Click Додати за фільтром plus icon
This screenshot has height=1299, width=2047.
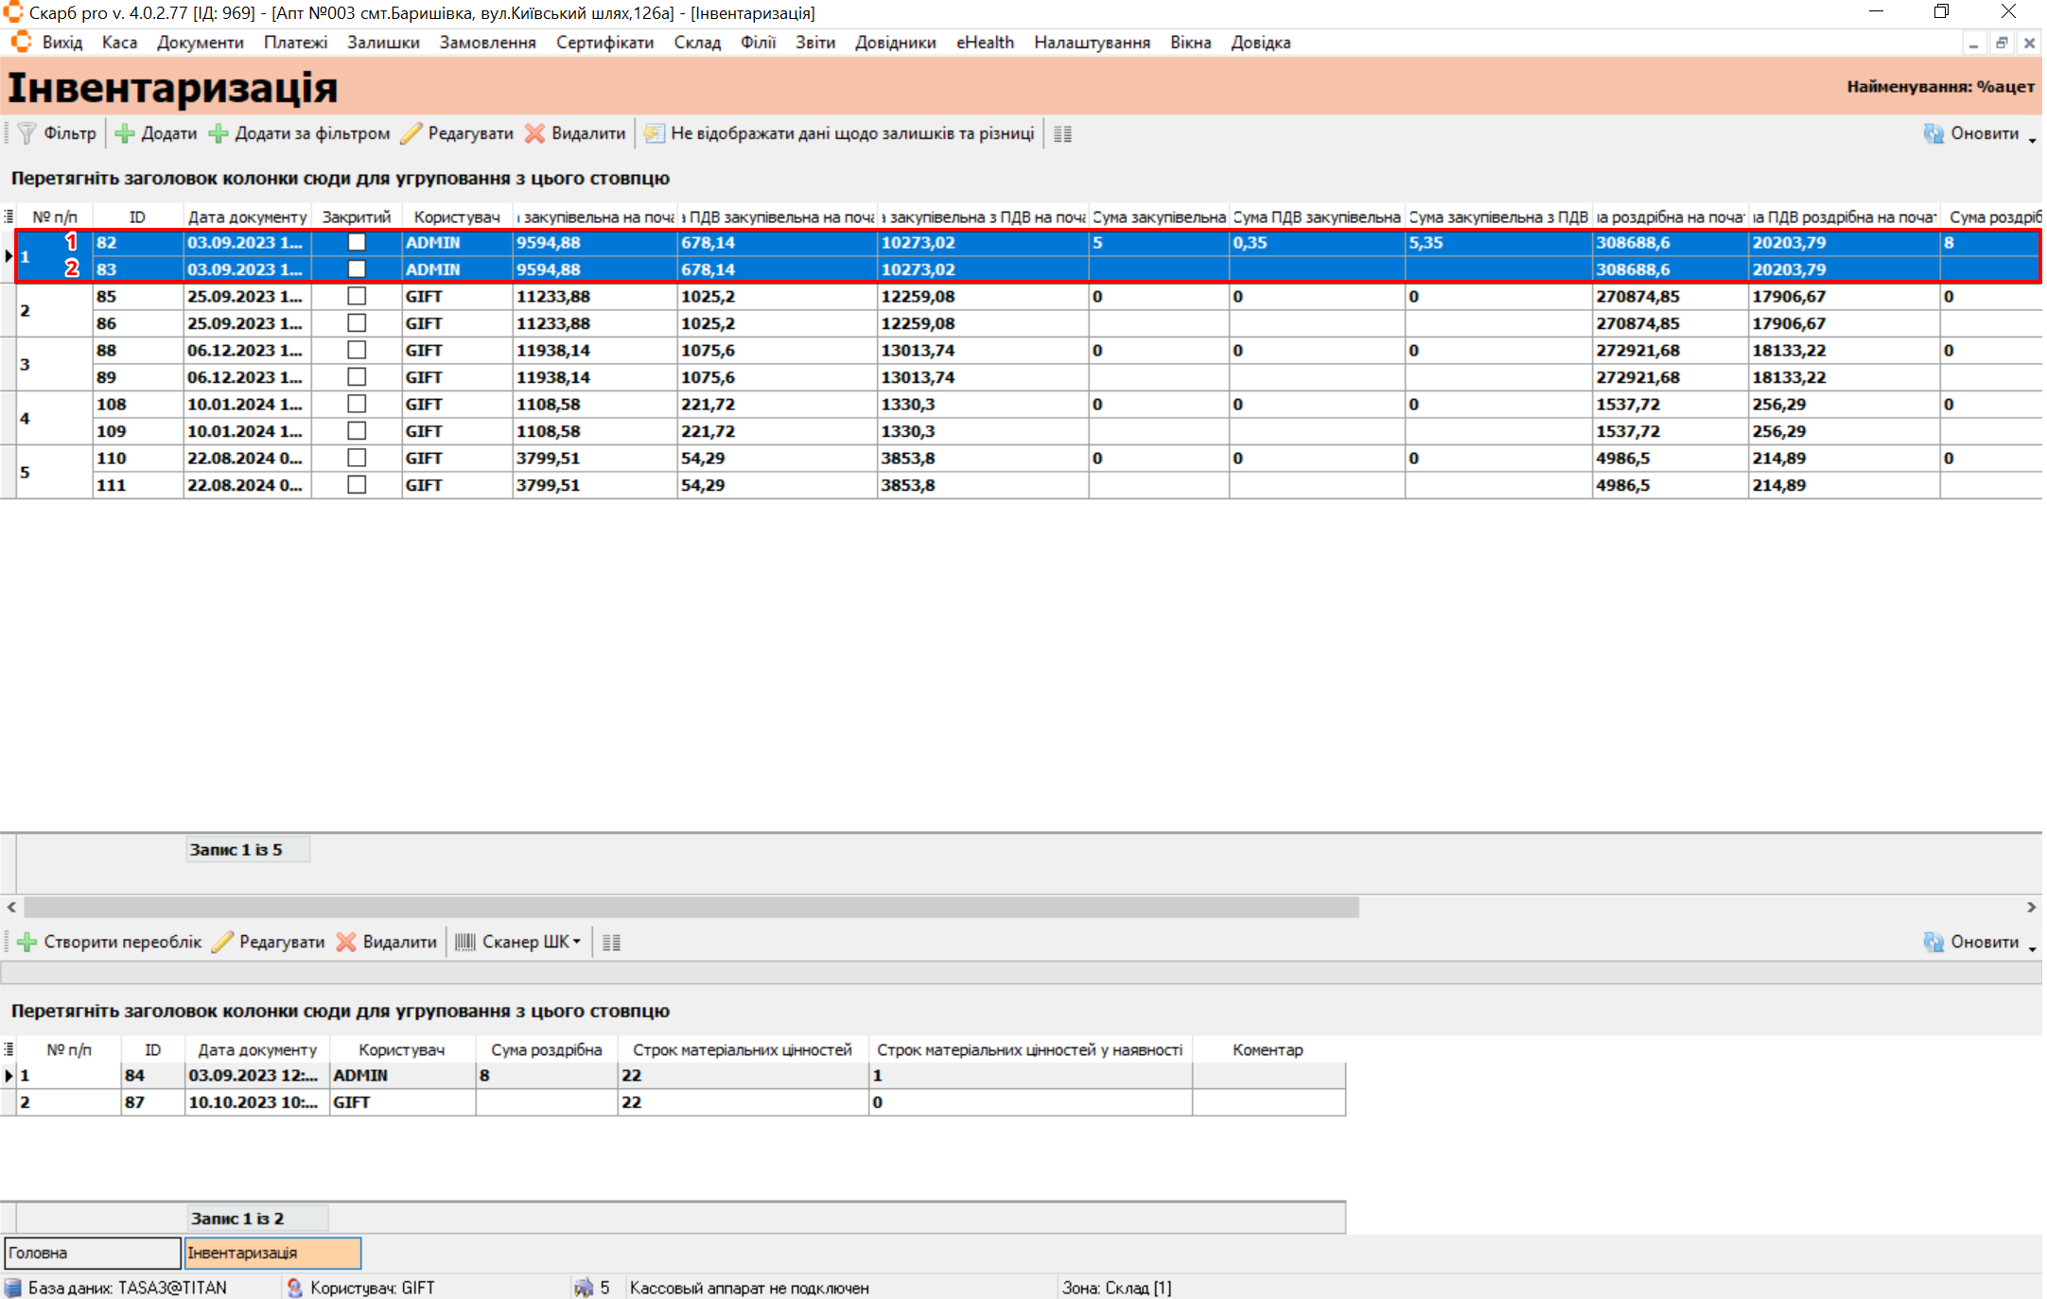click(219, 133)
